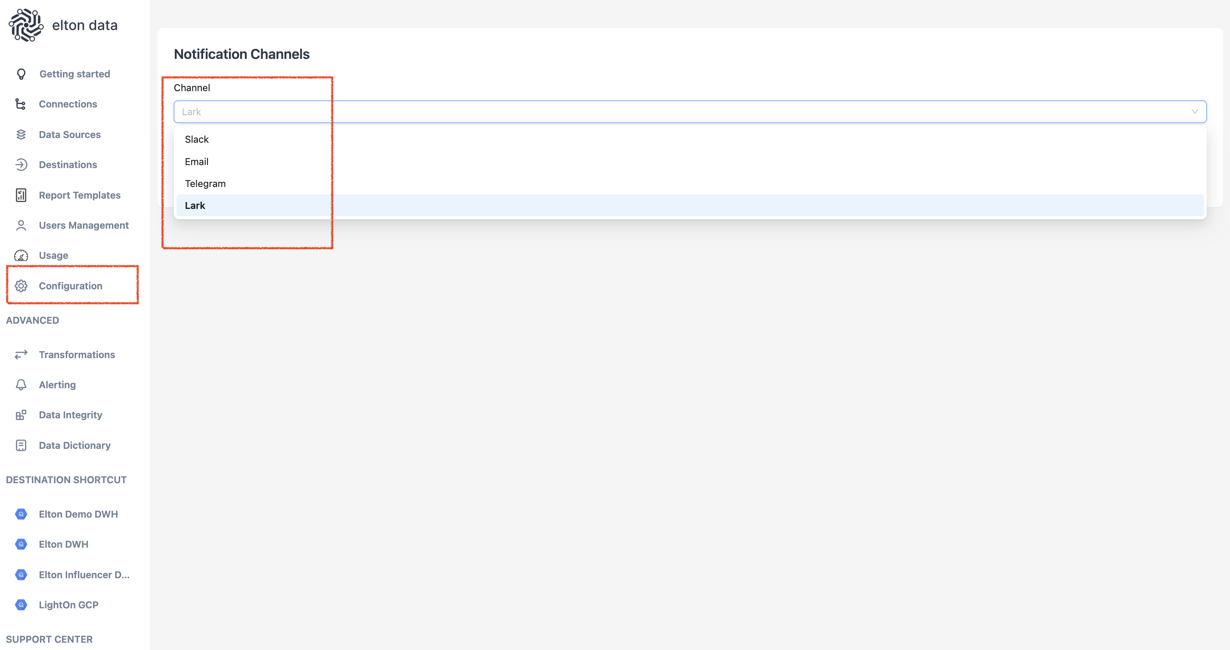Click the Usage gauge icon
Viewport: 1230px width, 650px height.
click(21, 256)
